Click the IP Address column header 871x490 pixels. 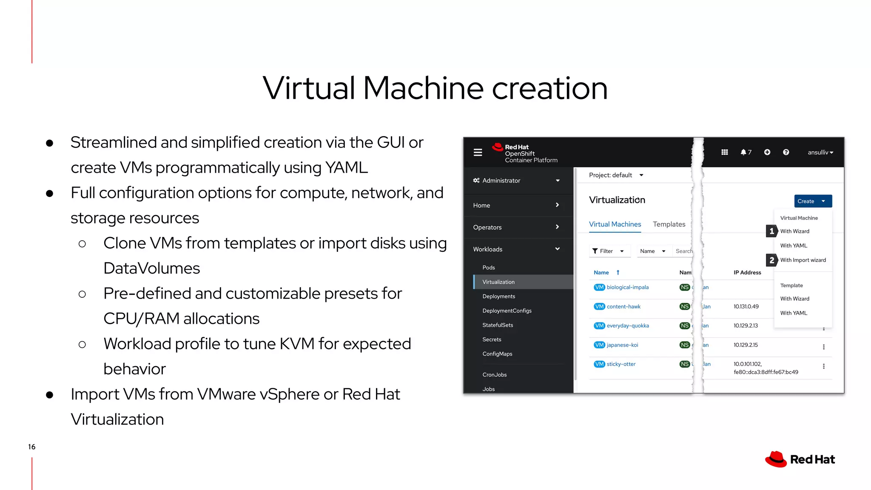pyautogui.click(x=747, y=273)
